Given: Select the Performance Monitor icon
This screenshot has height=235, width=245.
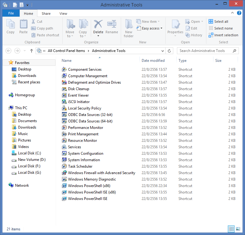Looking at the screenshot, I should point(64,128).
